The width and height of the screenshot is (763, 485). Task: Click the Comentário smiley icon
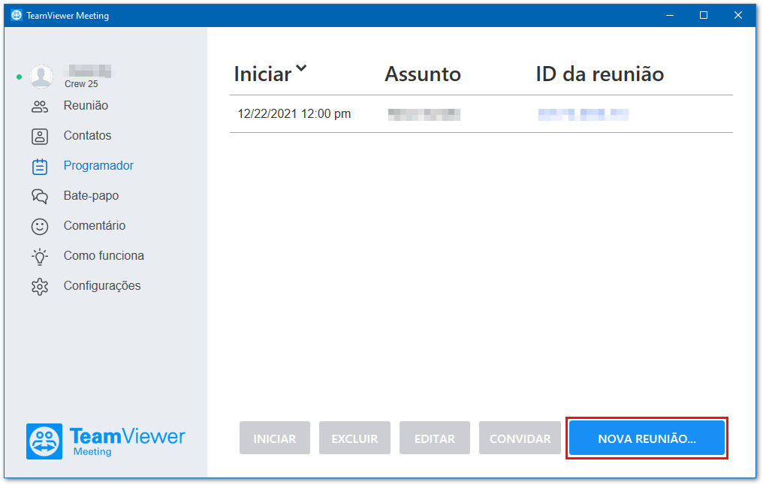tap(39, 227)
